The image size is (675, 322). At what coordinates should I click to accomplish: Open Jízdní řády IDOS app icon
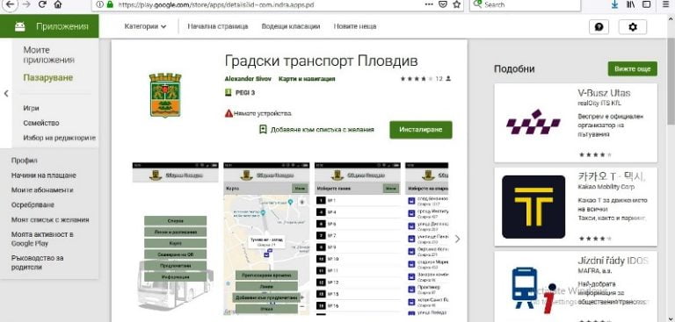pos(533,290)
